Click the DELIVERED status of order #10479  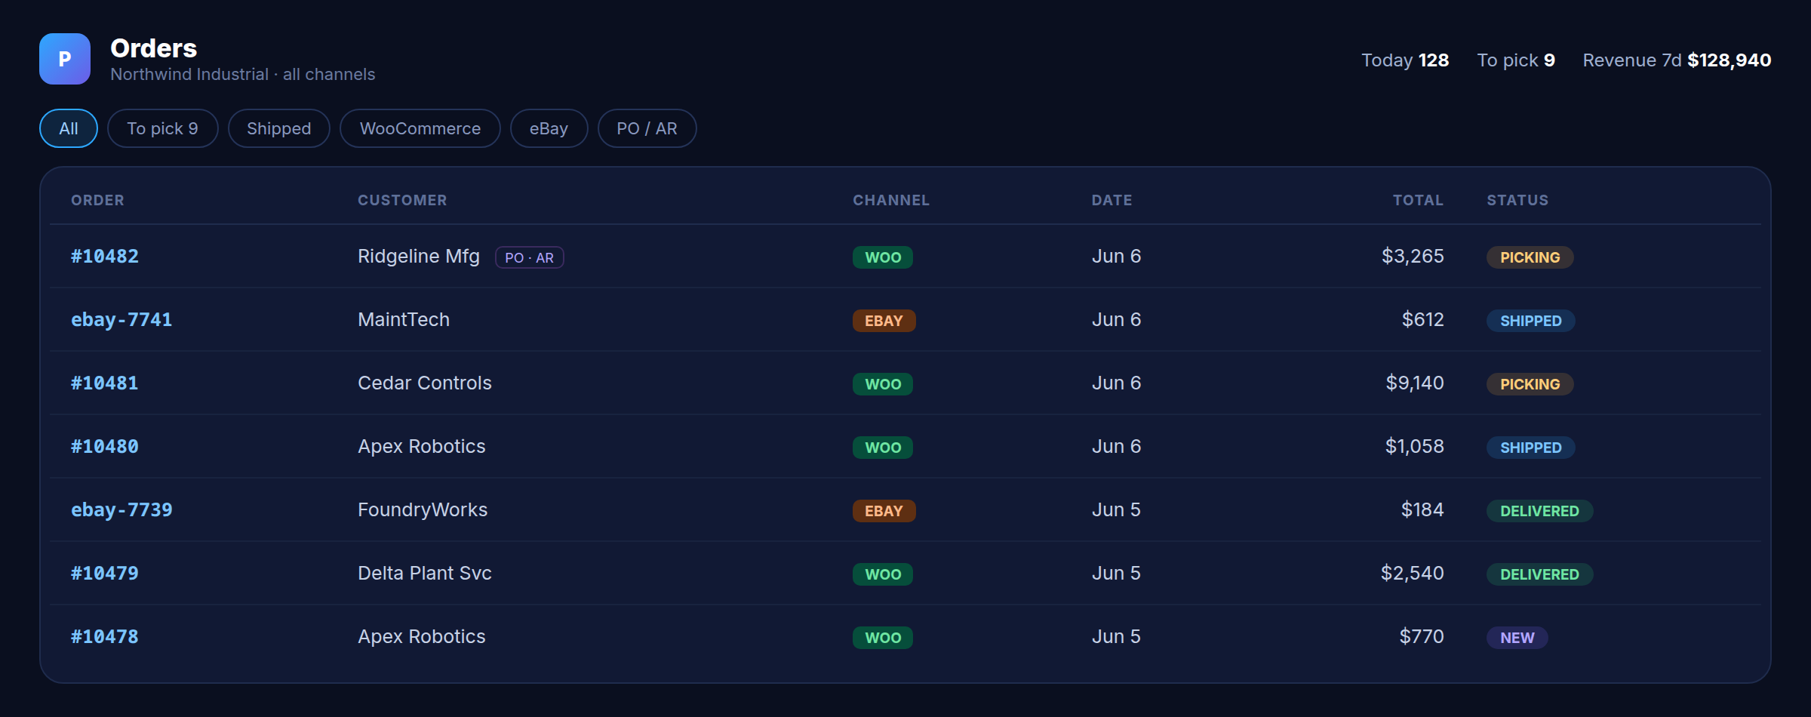(1540, 574)
